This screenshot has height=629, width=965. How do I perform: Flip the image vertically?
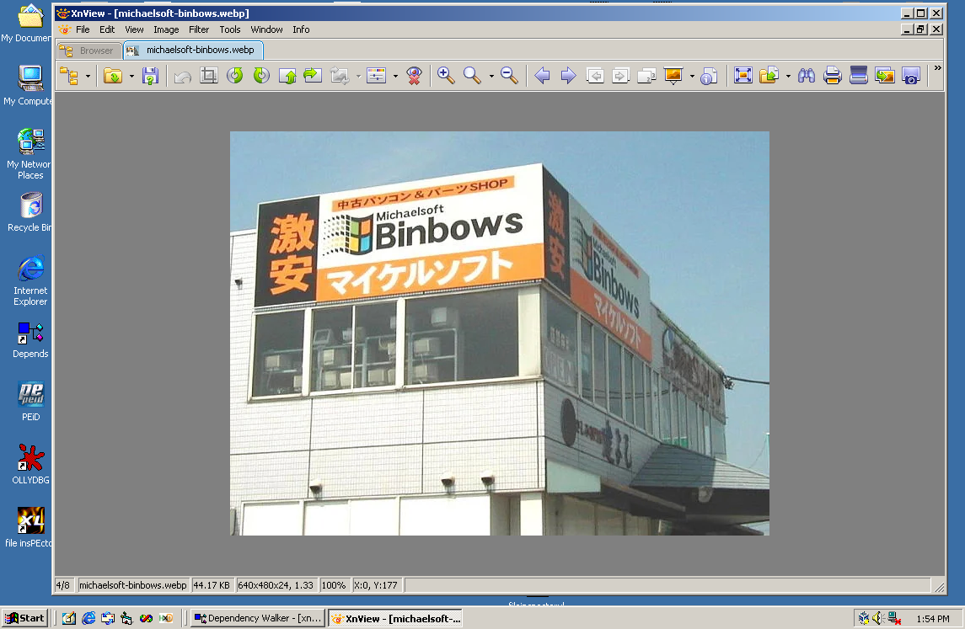point(287,76)
